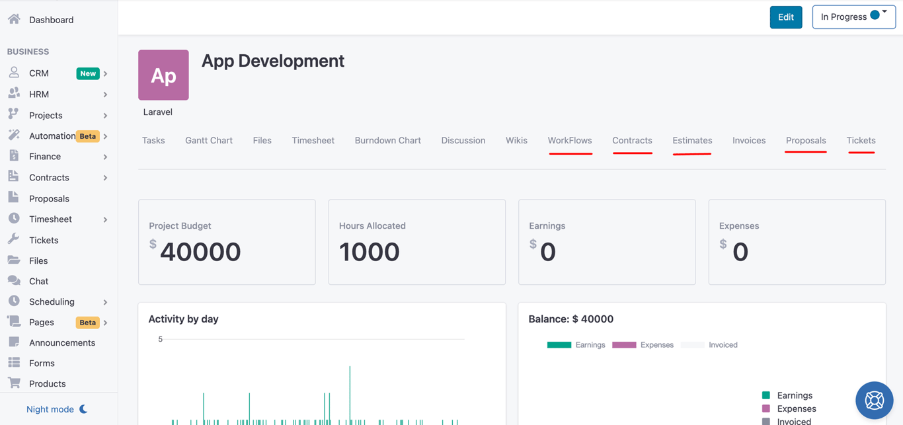903x425 pixels.
Task: Click the Products shopping cart icon
Action: pos(14,383)
